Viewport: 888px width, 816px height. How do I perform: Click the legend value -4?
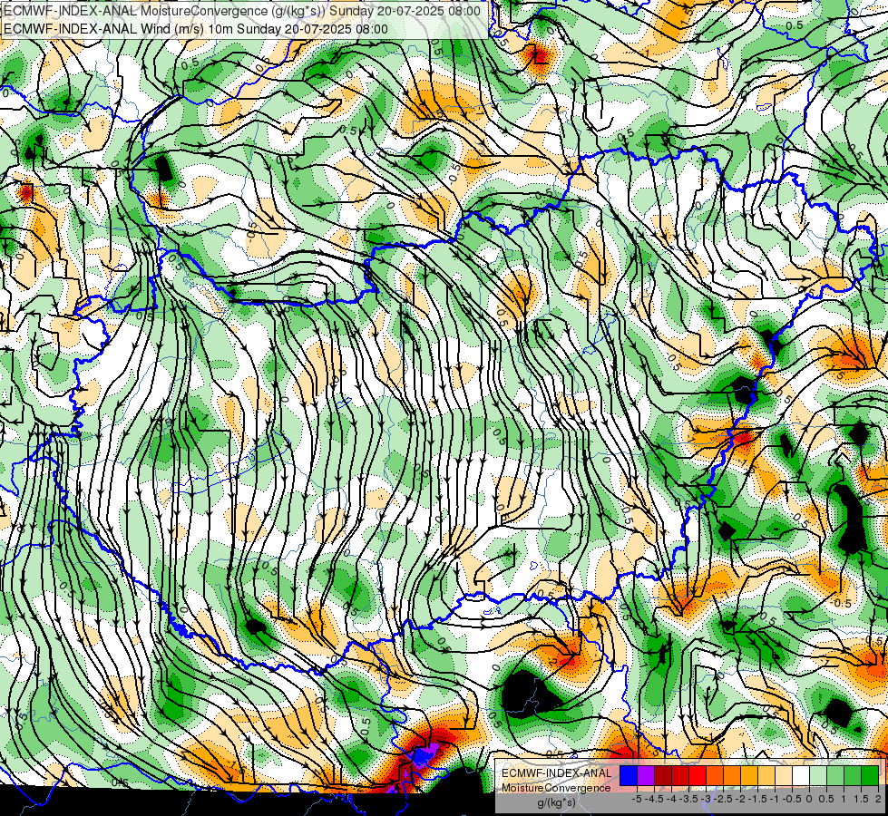tap(671, 799)
